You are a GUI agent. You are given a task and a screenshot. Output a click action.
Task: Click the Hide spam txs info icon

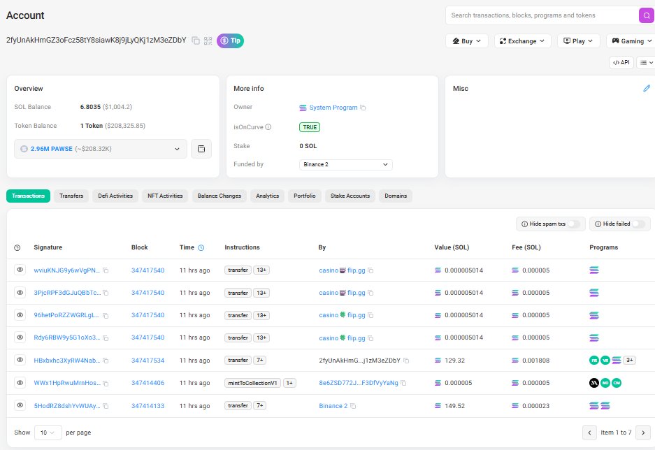point(525,224)
